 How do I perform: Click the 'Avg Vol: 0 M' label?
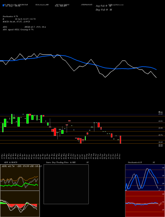tap(104, 6)
